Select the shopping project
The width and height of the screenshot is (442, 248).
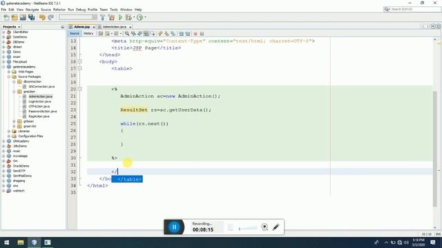click(19, 180)
